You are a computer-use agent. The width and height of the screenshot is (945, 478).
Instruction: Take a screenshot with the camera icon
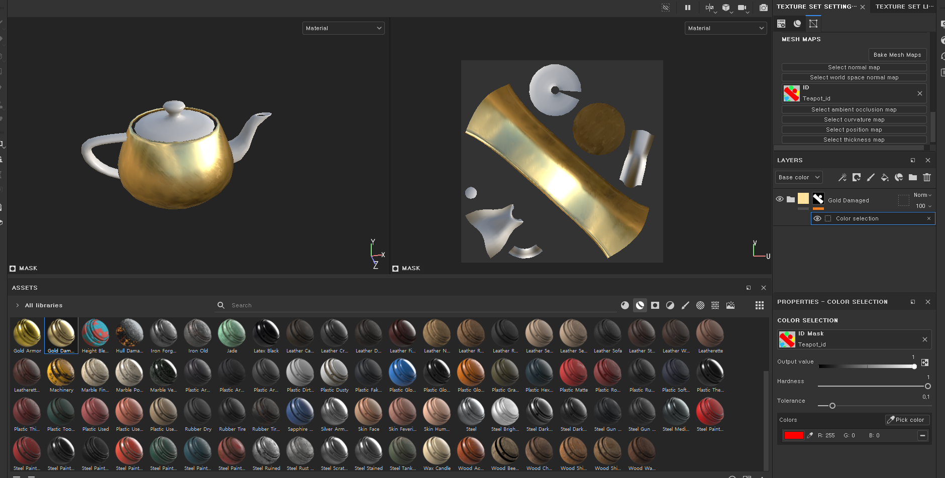pyautogui.click(x=763, y=8)
